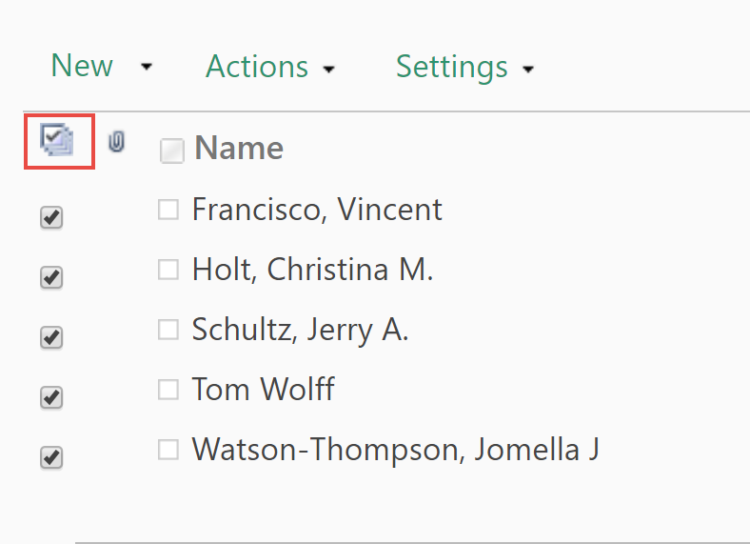750x544 pixels.
Task: Uncheck selection box for Watson-Thompson, Jomella J
Action: tap(51, 457)
